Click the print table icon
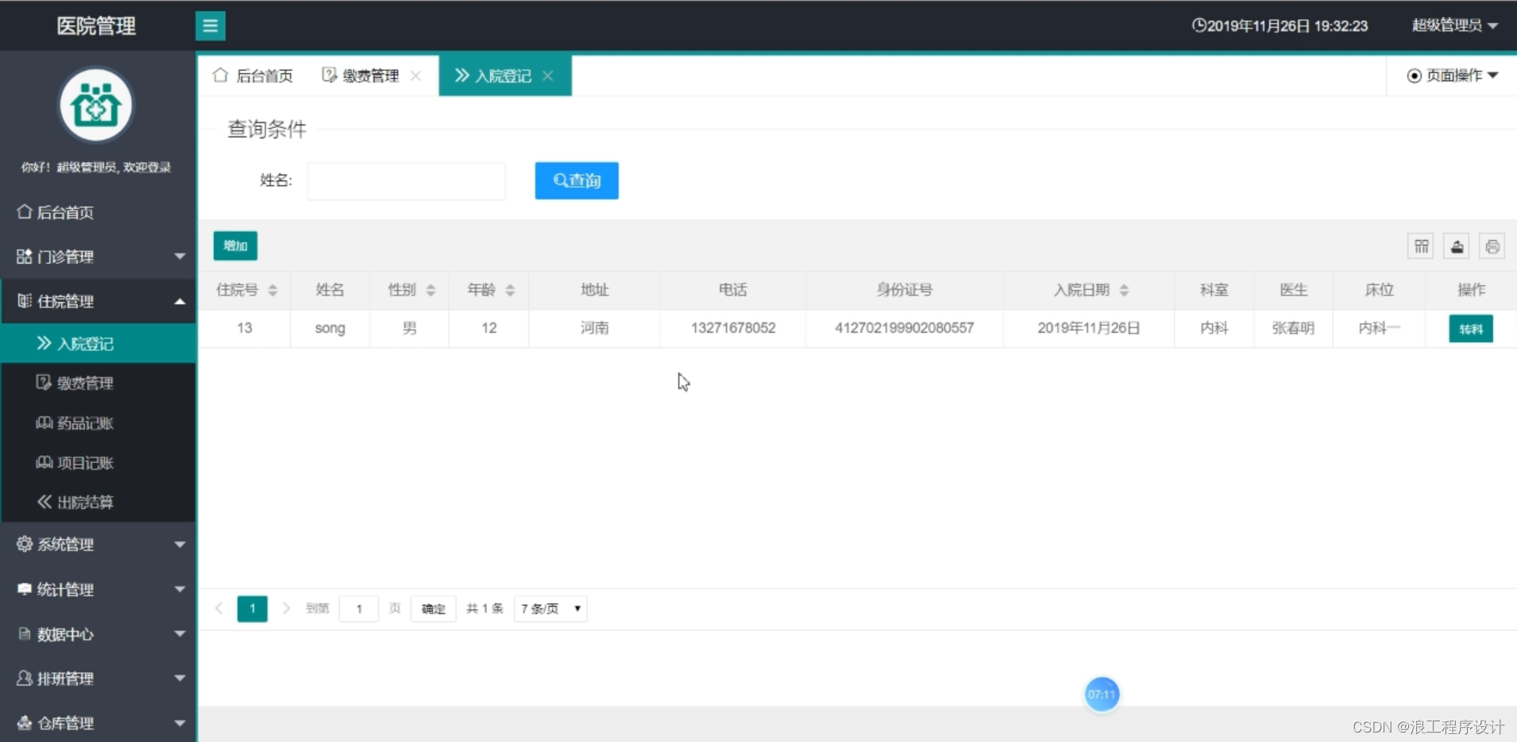1517x742 pixels. pos(1492,246)
